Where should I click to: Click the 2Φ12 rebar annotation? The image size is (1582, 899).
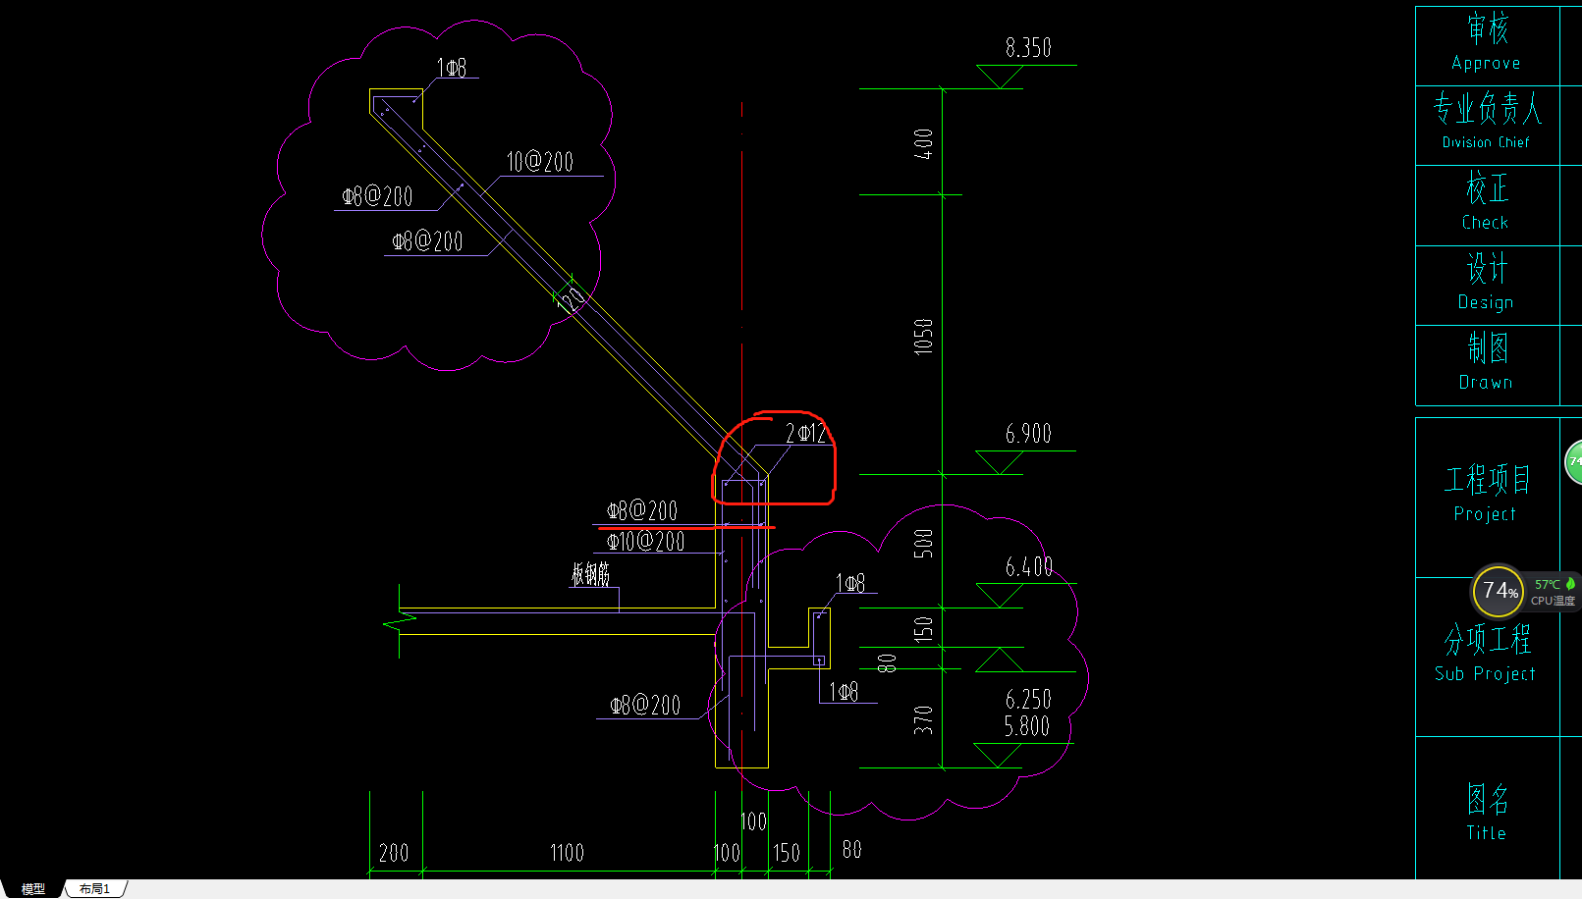(806, 434)
